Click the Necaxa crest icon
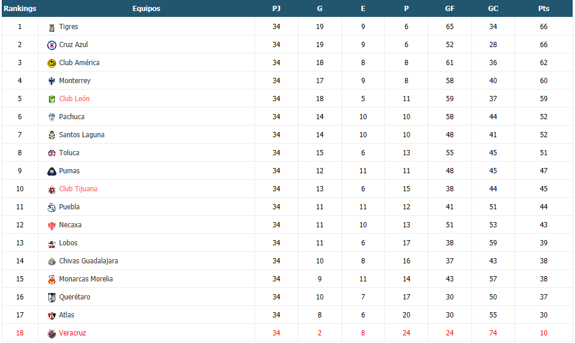The height and width of the screenshot is (343, 575). 52,226
